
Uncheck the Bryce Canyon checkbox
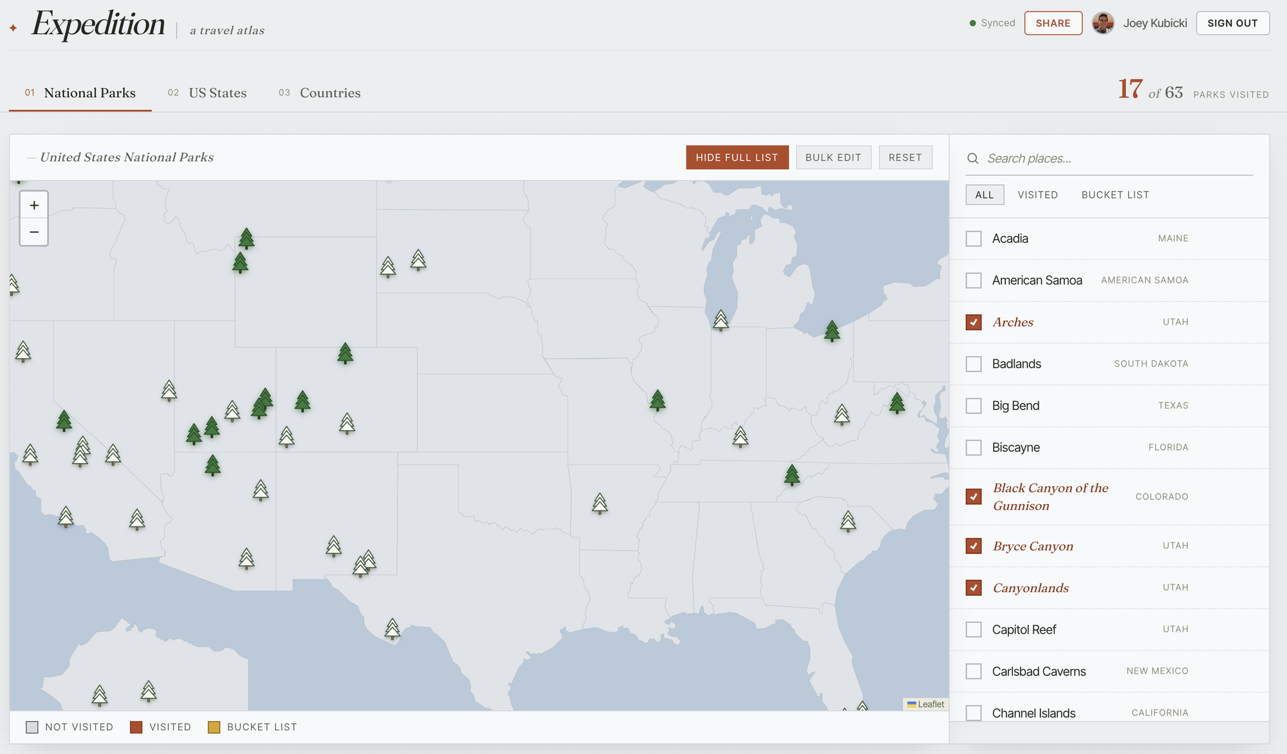[974, 546]
